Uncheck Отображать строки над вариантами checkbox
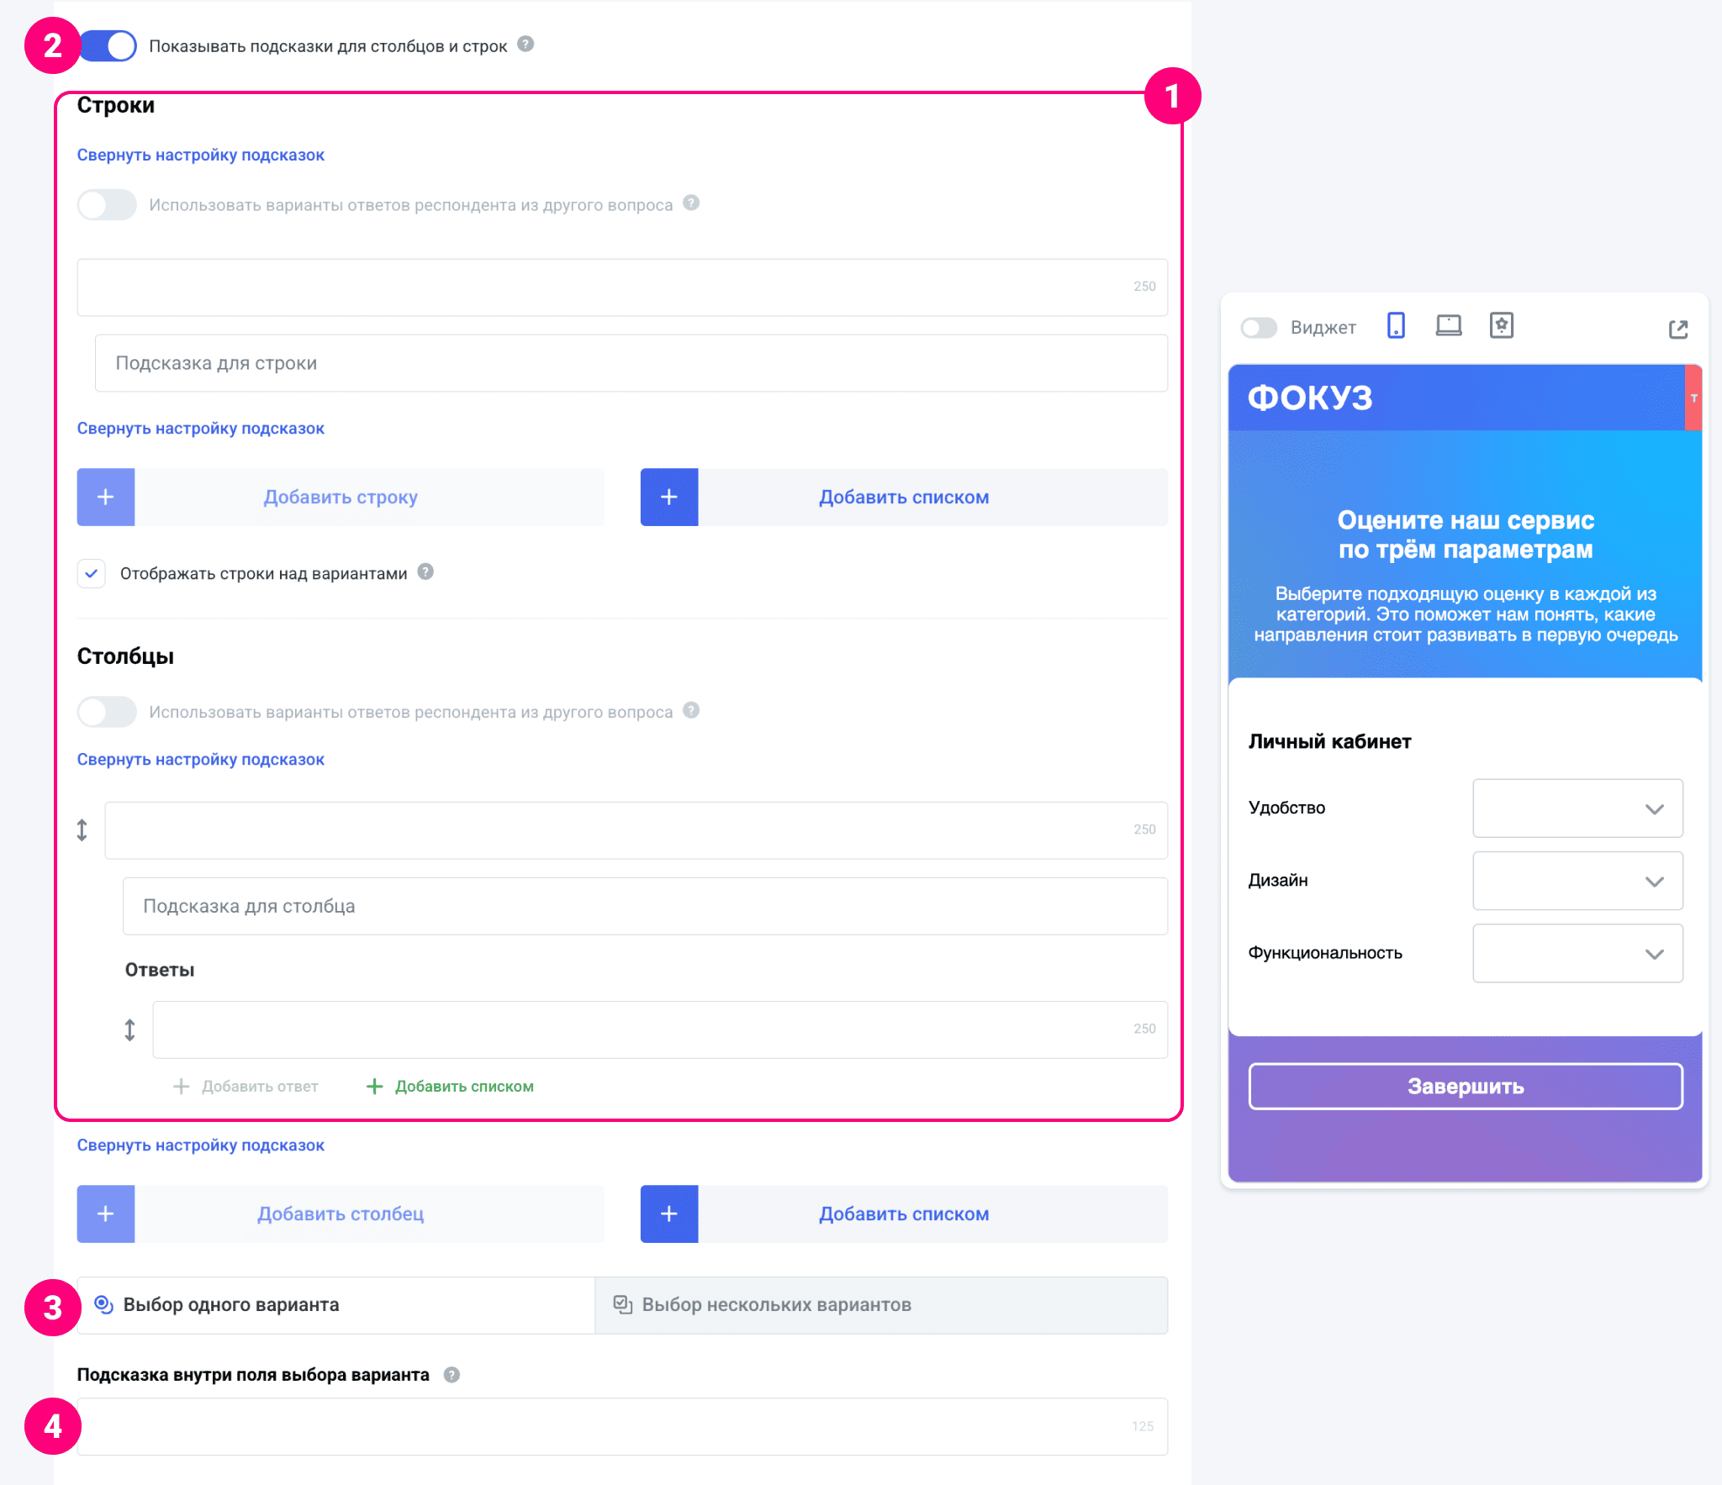1722x1485 pixels. click(x=92, y=573)
